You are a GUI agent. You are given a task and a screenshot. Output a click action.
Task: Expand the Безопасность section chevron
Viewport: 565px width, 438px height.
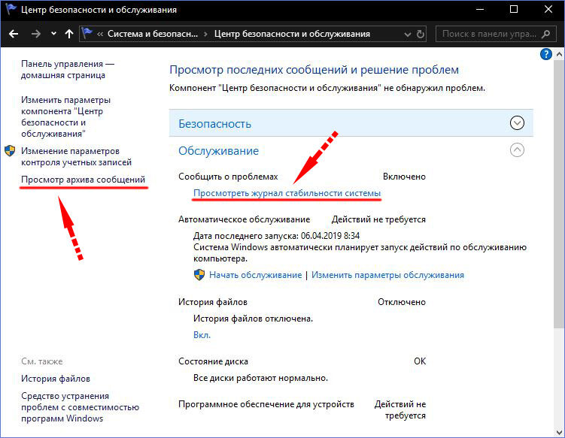coord(517,123)
